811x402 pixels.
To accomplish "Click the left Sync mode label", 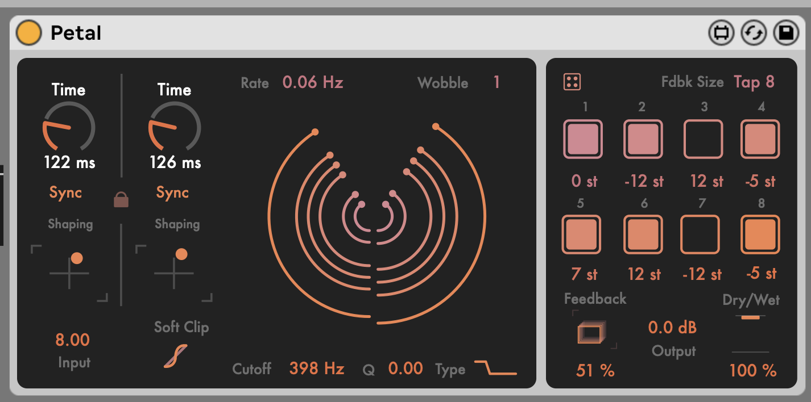I will click(x=65, y=193).
